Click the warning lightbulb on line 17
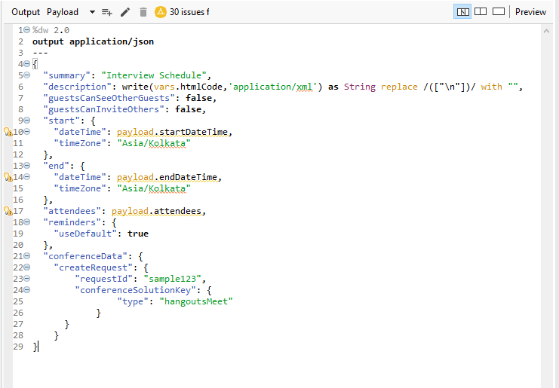Viewport: 559px width, 388px height. point(8,211)
